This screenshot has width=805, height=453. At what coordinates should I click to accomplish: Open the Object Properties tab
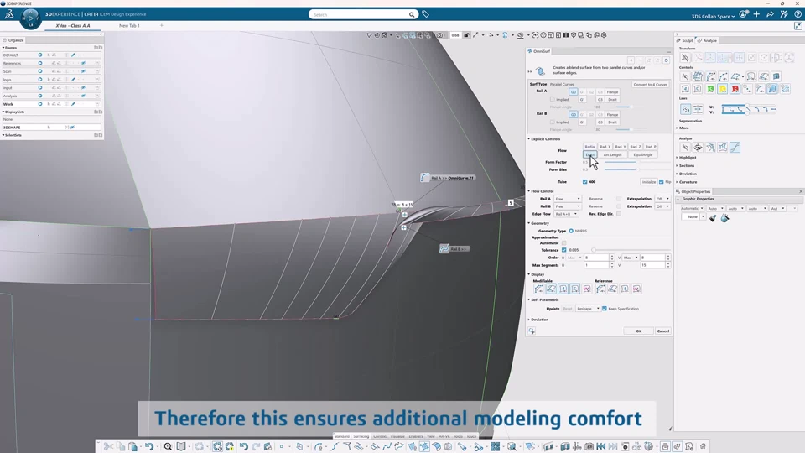point(693,191)
